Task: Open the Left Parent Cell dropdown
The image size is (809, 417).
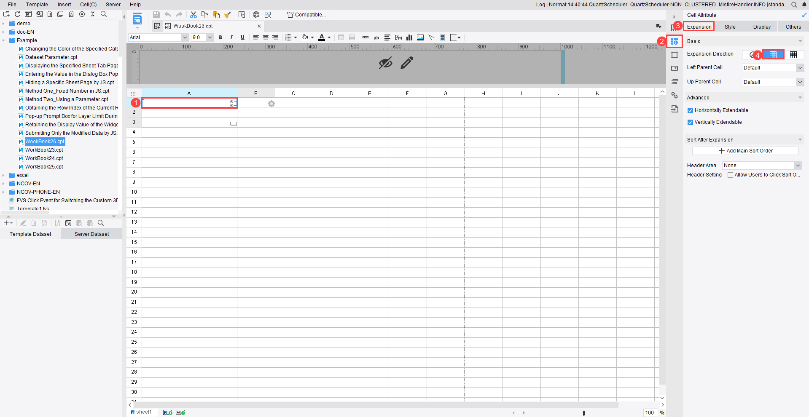Action: (772, 67)
